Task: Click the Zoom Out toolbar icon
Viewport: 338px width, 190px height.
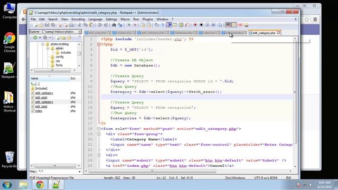Action: point(135,25)
